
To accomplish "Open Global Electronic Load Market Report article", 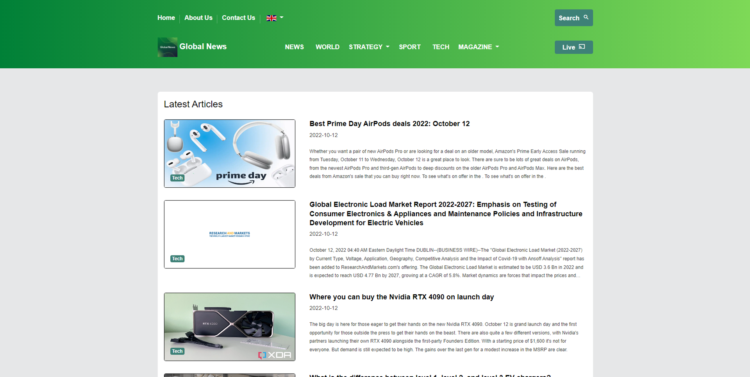I will pos(446,213).
